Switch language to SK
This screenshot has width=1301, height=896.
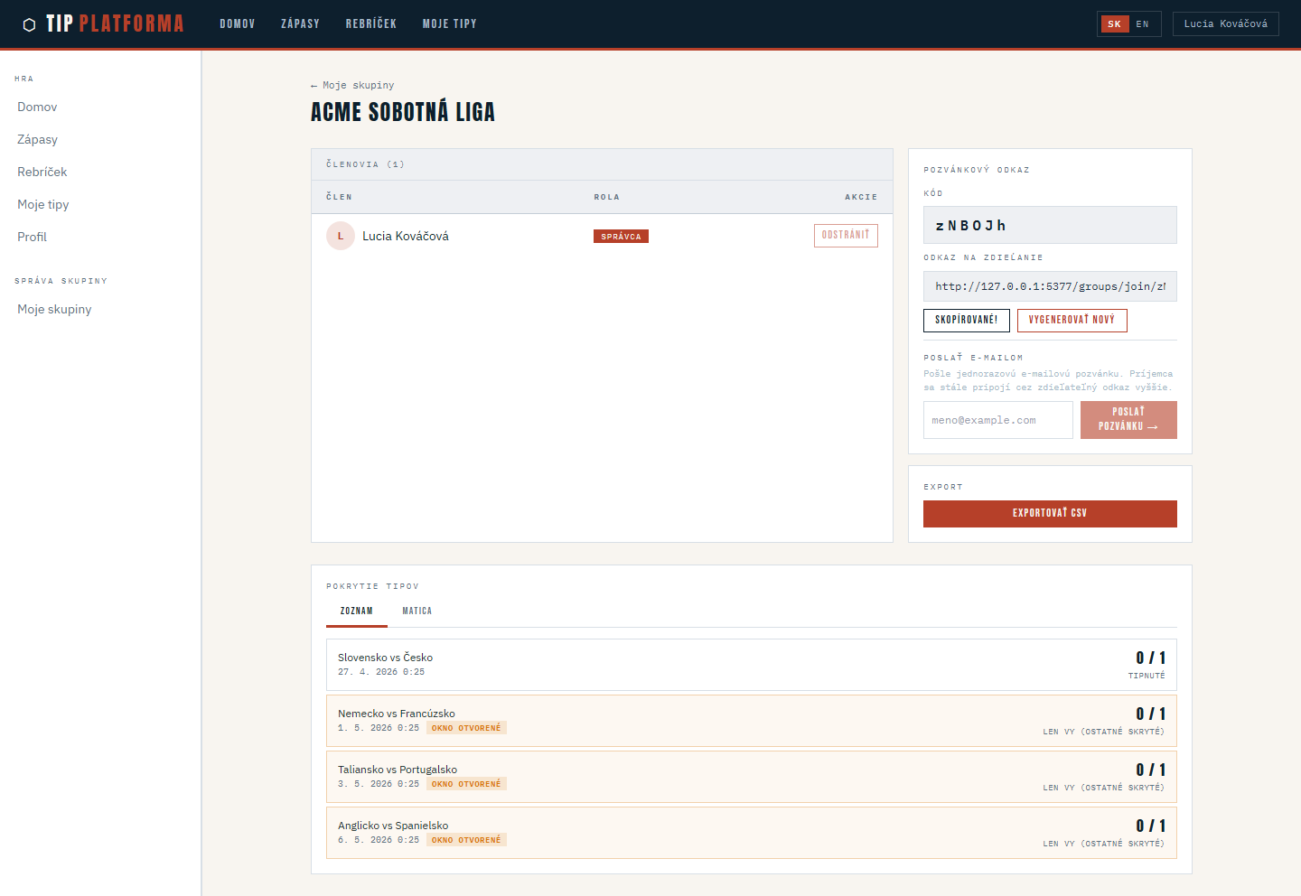tap(1114, 24)
